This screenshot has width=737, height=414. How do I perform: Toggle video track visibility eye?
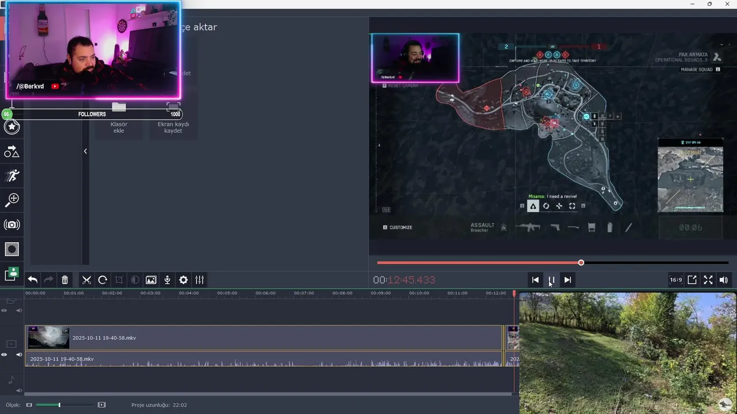pos(4,355)
